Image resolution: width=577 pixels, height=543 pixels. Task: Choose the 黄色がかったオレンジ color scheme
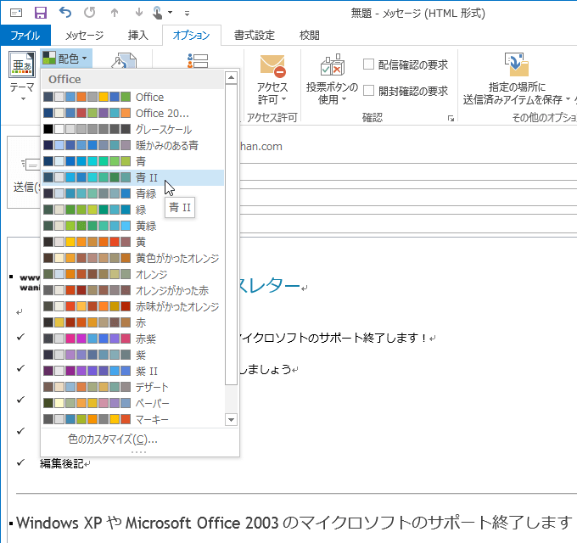[133, 258]
